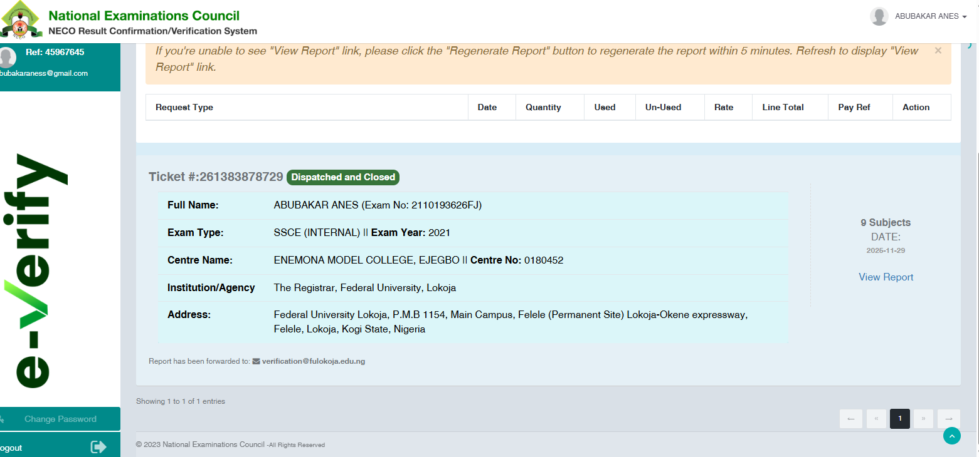979x457 pixels.
Task: Click the verification@fulokoja.edu.ng email link
Action: click(313, 361)
